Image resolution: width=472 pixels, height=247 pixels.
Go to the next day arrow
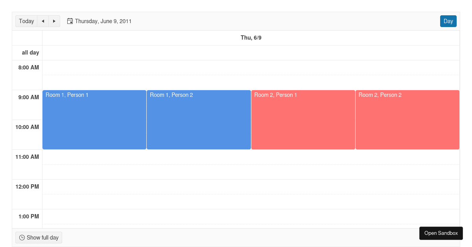point(54,21)
